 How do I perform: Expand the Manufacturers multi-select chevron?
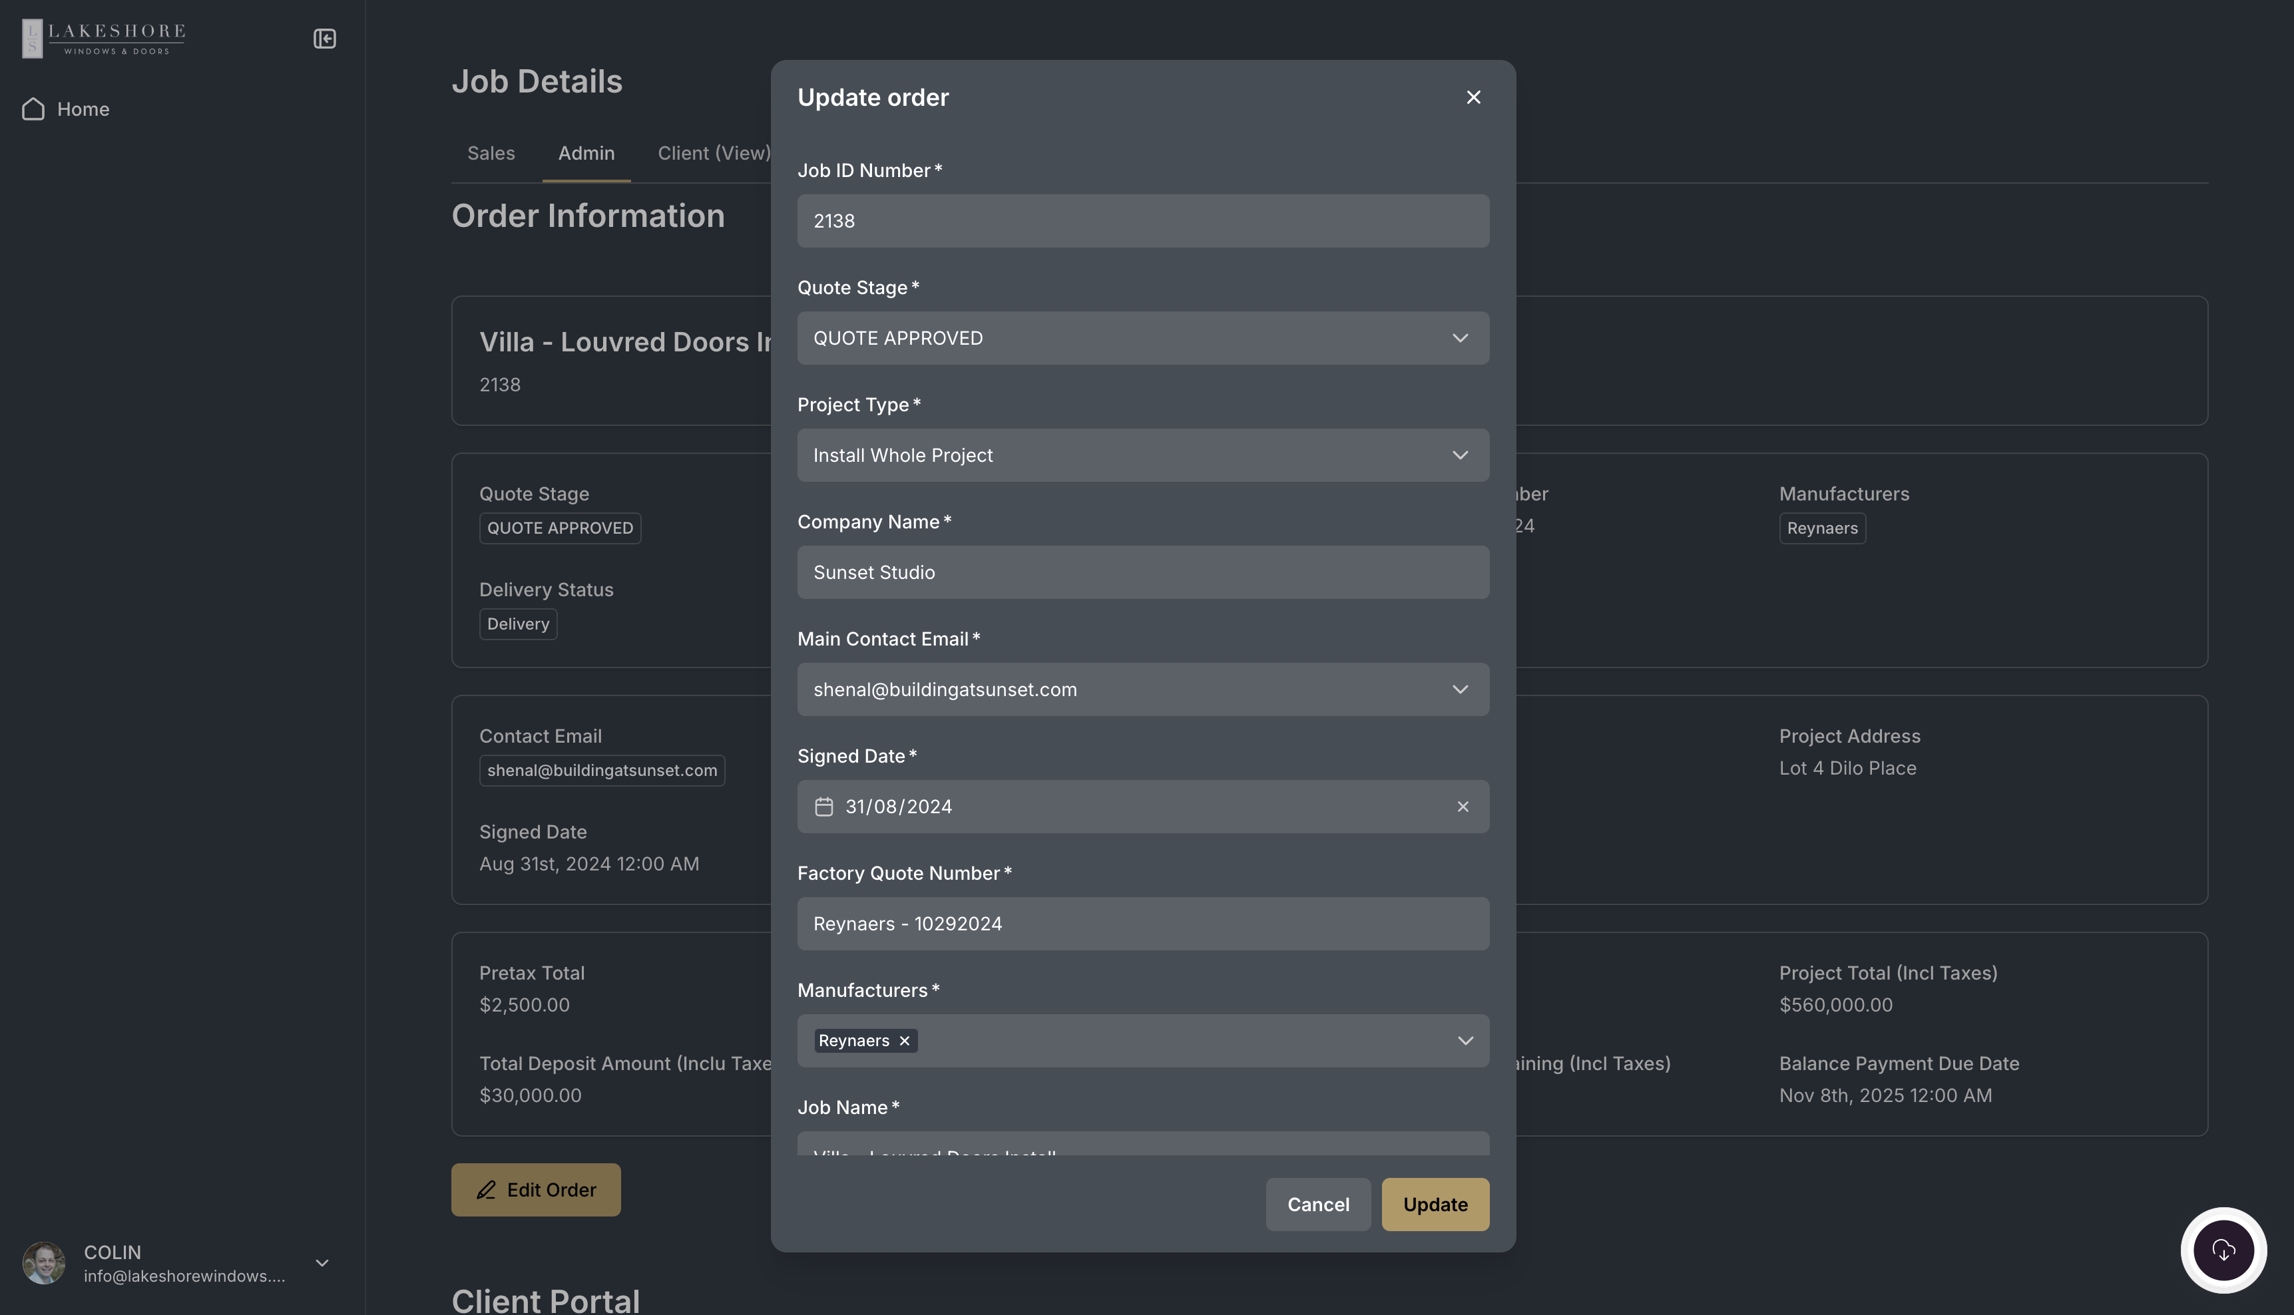pos(1464,1041)
